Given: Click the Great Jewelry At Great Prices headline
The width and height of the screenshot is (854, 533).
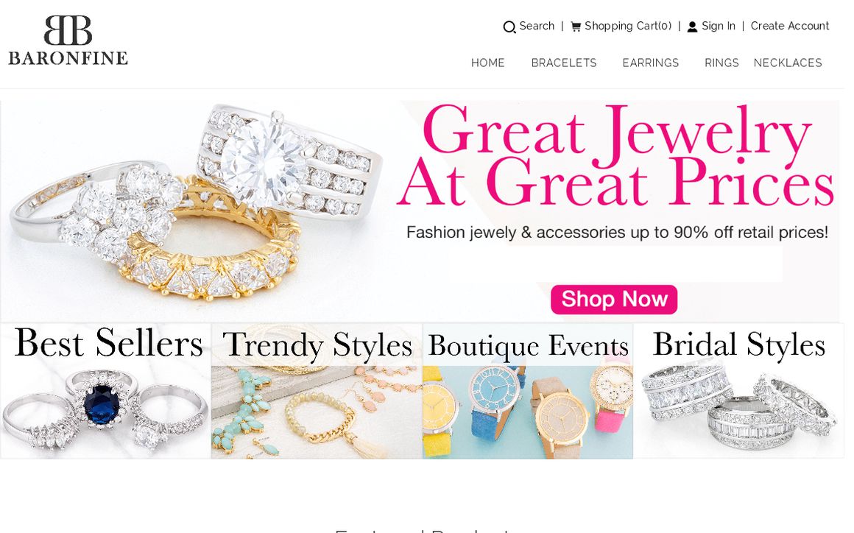Looking at the screenshot, I should pyautogui.click(x=616, y=155).
